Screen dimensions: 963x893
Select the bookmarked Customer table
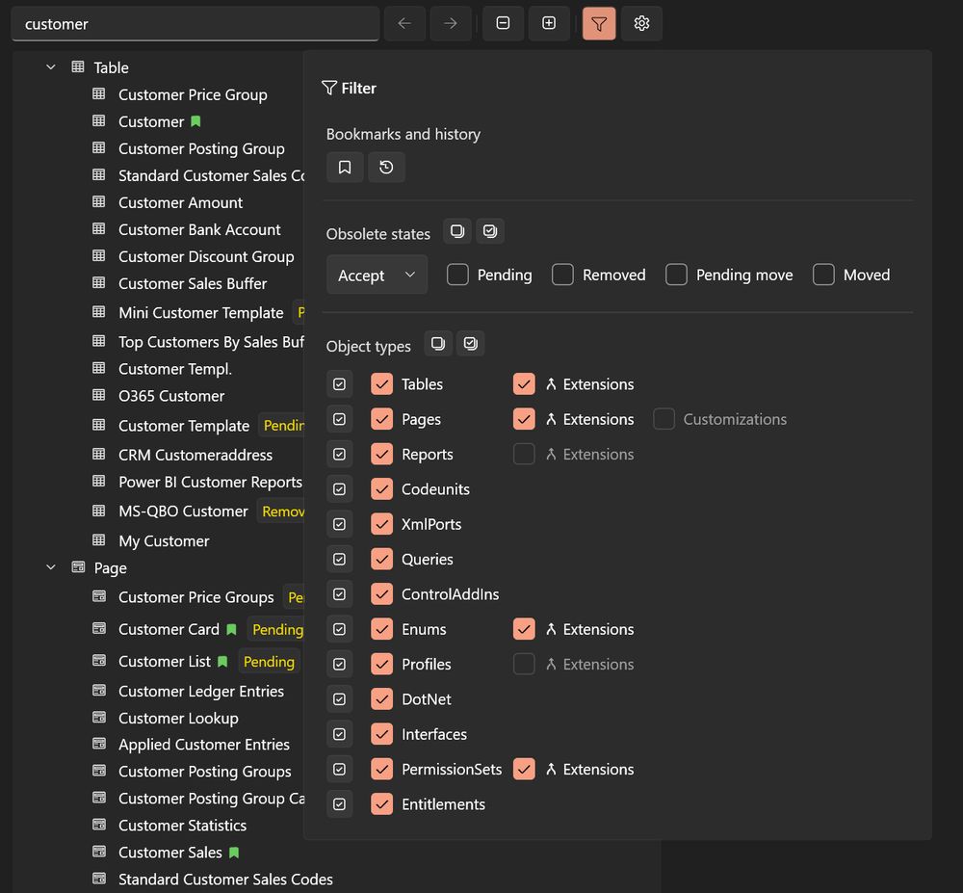tap(151, 121)
